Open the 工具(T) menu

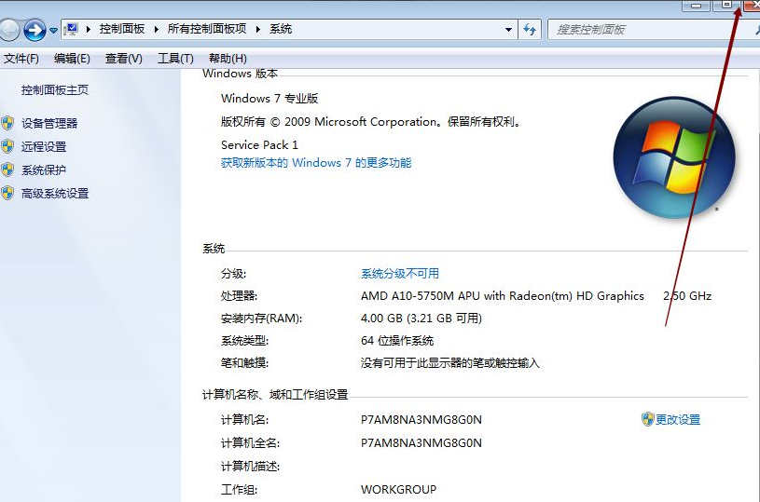click(175, 59)
